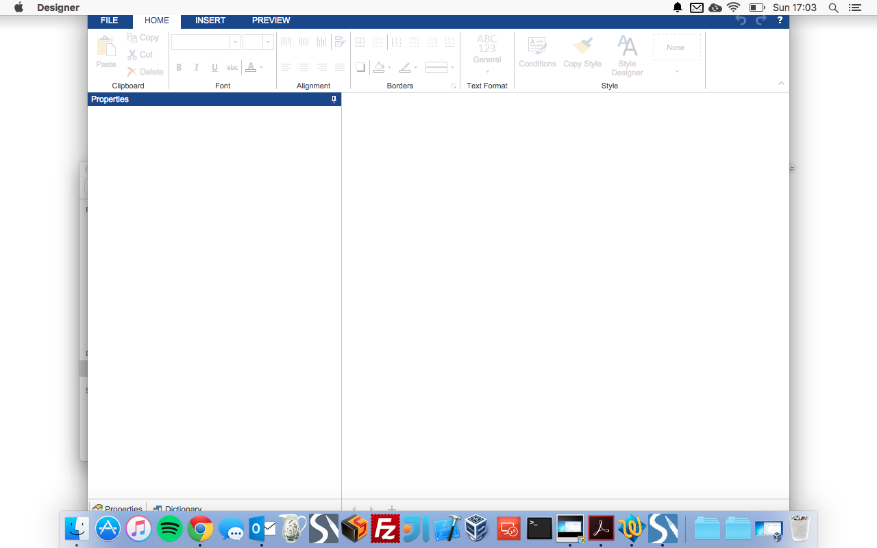Open the font size dropdown arrow
The image size is (877, 548).
(268, 42)
